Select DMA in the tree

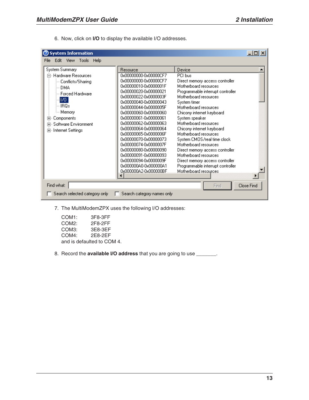65,88
